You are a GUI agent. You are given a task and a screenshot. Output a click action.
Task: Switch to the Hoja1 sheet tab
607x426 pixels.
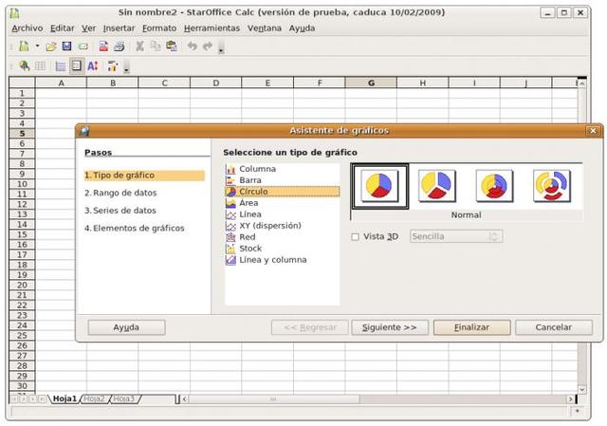coord(64,398)
